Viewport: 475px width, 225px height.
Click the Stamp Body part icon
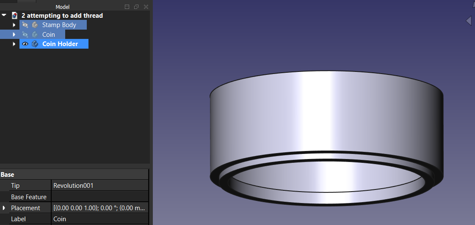[35, 25]
